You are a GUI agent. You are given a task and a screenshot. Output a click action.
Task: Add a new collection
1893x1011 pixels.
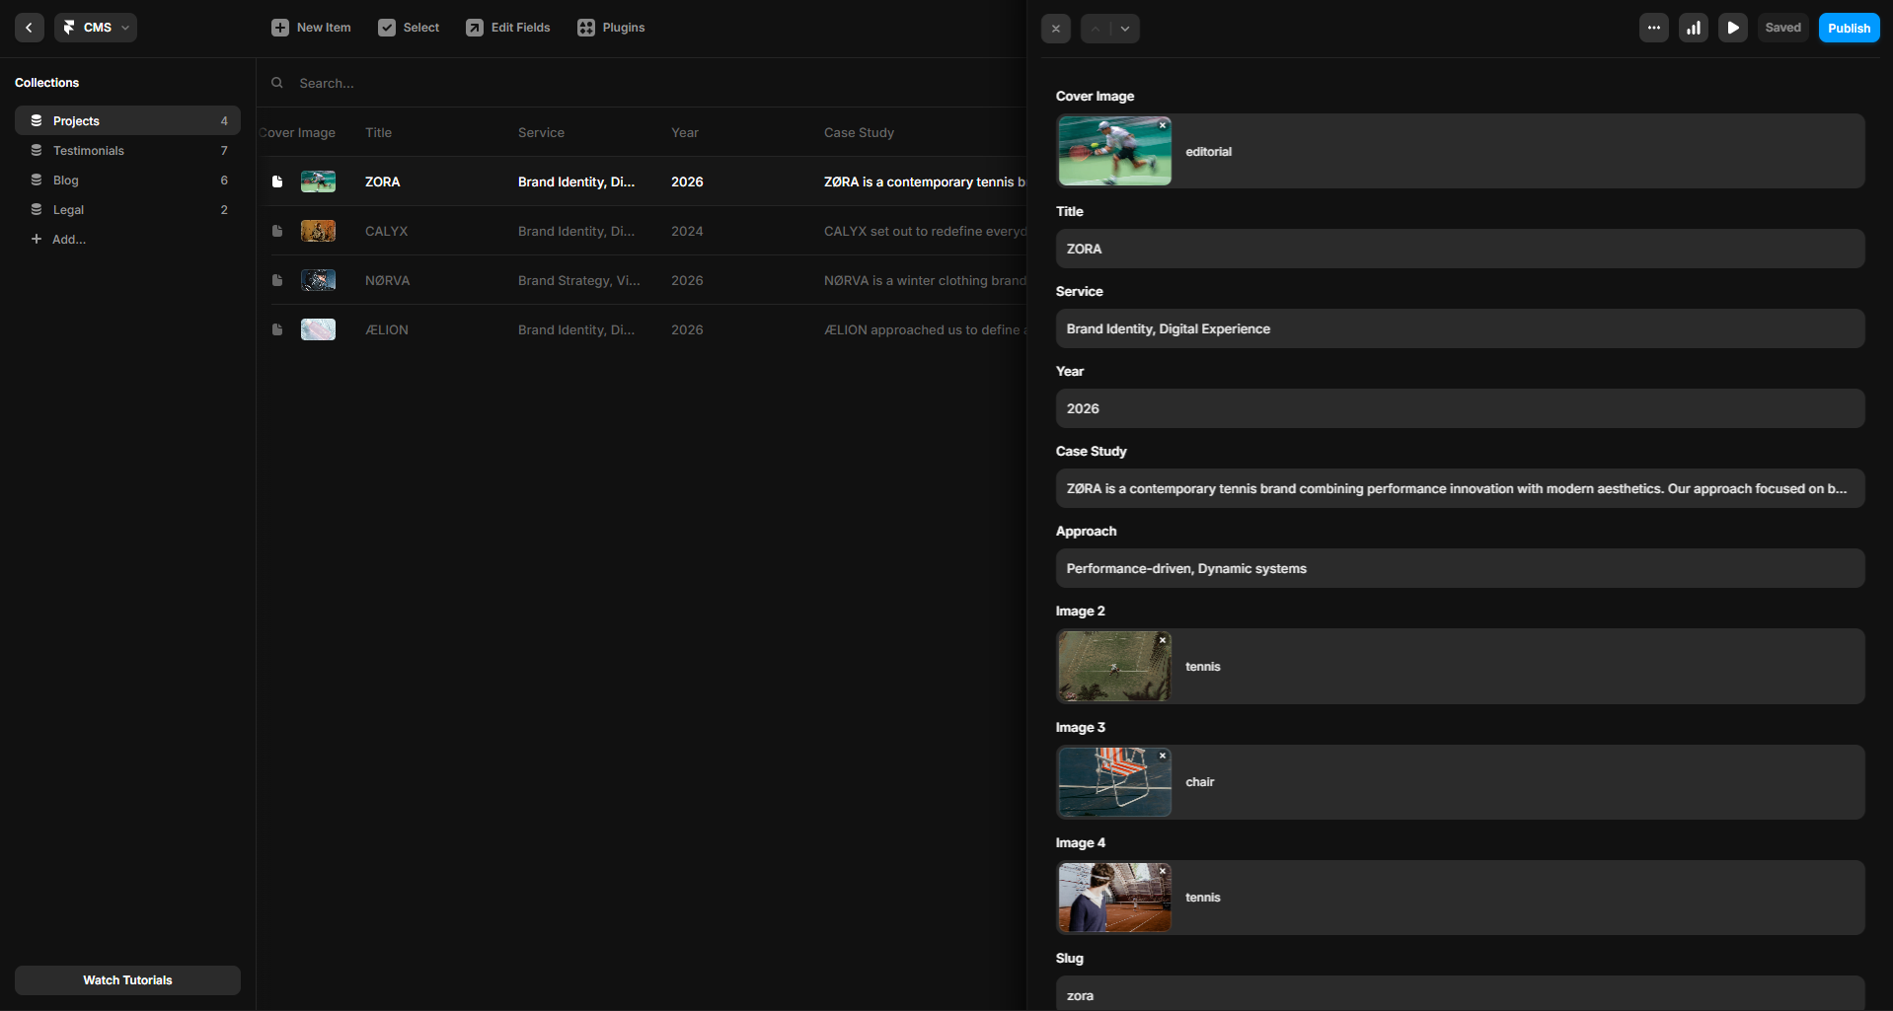[59, 240]
